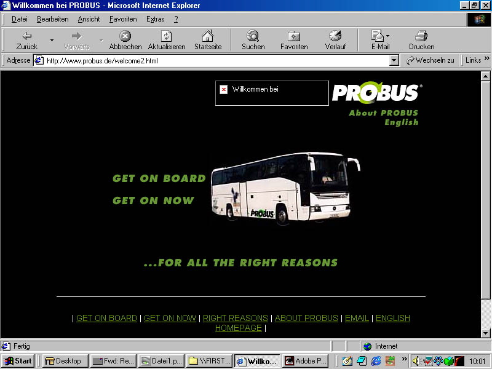The height and width of the screenshot is (369, 492).
Task: Switch to the Willko... Internet Explorer taskbar button
Action: (x=257, y=361)
